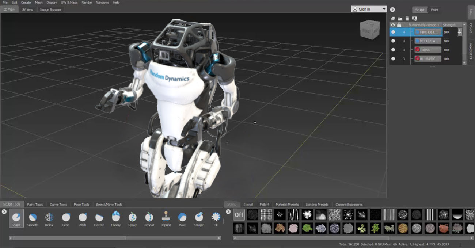This screenshot has width=475, height=248.
Task: Turn off the Stamp using the Off button
Action: click(239, 215)
